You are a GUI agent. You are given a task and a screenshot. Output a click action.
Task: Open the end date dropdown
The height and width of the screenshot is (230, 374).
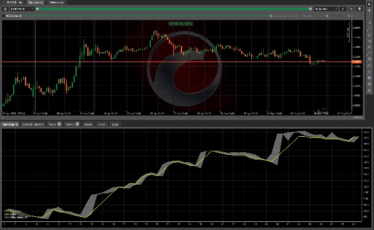pos(326,9)
